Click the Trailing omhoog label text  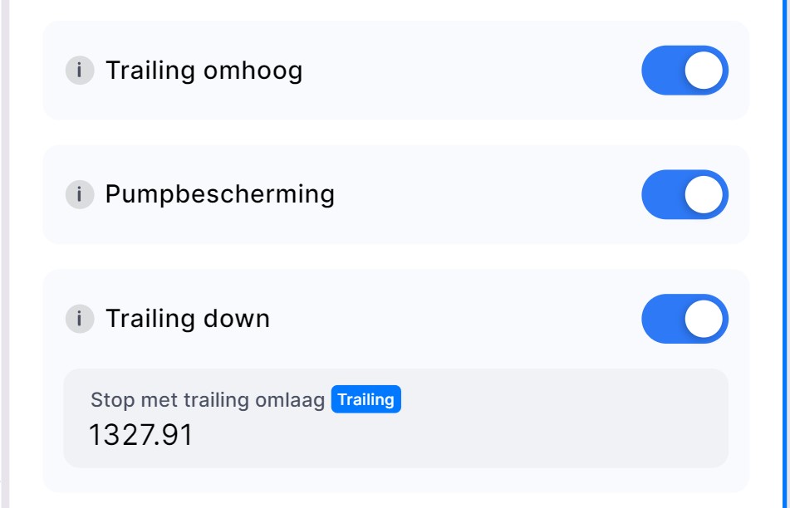tap(204, 71)
